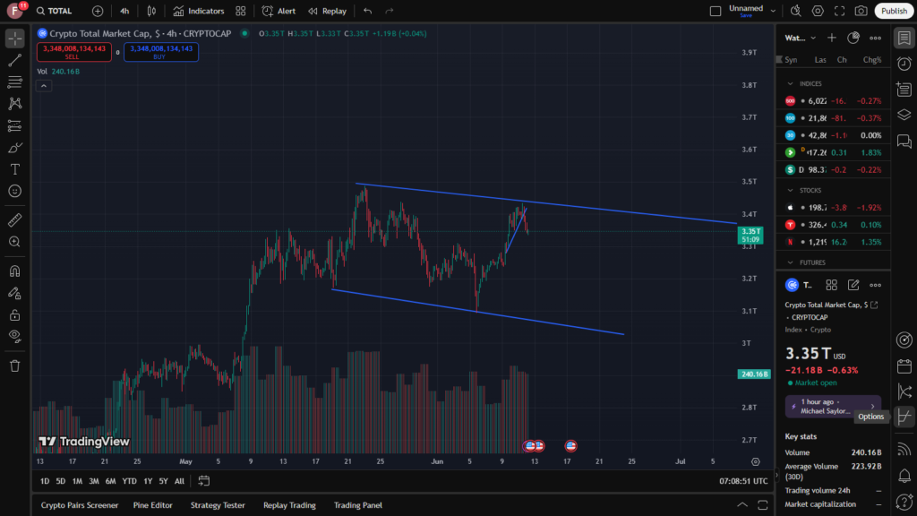Open the go to date calendar
The width and height of the screenshot is (917, 516).
click(x=204, y=481)
